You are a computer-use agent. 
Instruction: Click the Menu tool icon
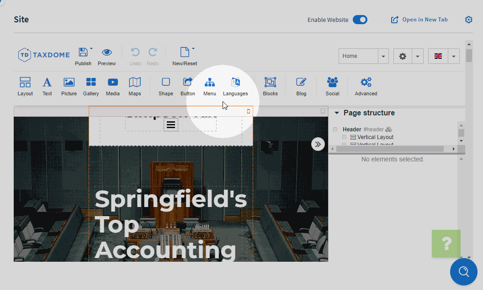[210, 86]
